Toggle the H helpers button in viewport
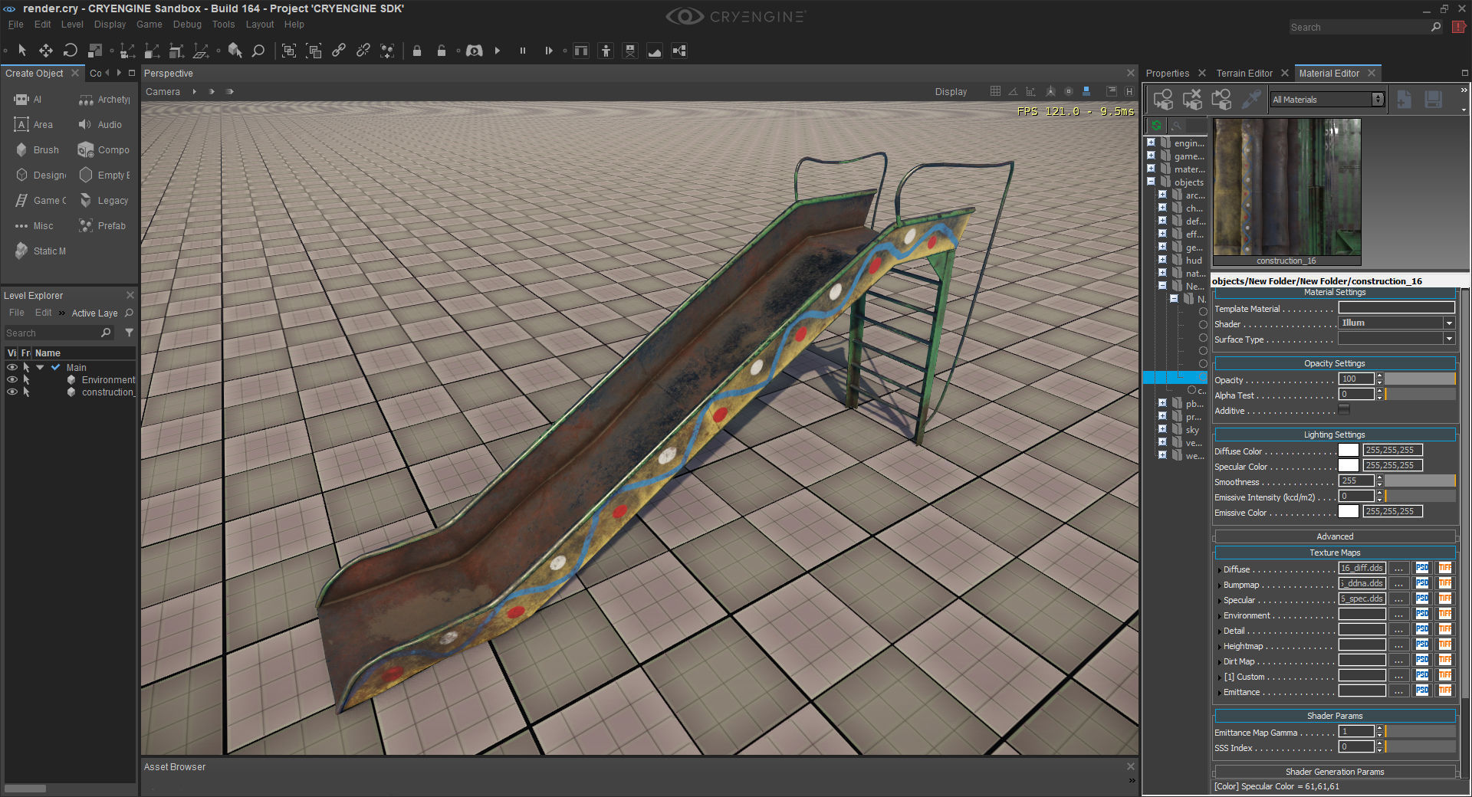The image size is (1472, 797). [1129, 91]
